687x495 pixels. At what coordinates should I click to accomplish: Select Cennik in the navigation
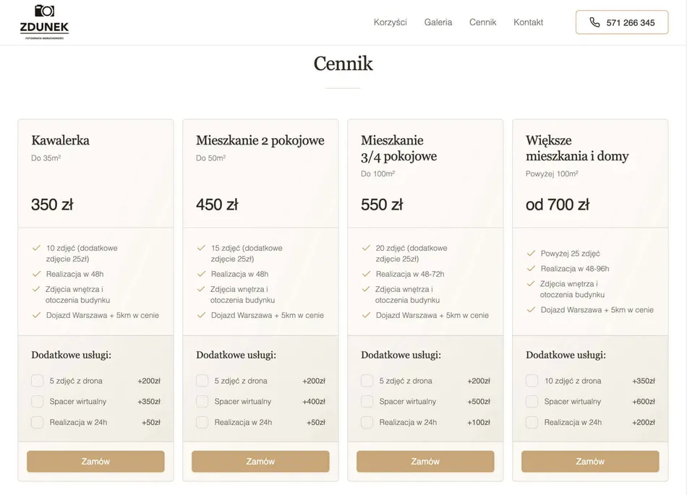pyautogui.click(x=482, y=22)
